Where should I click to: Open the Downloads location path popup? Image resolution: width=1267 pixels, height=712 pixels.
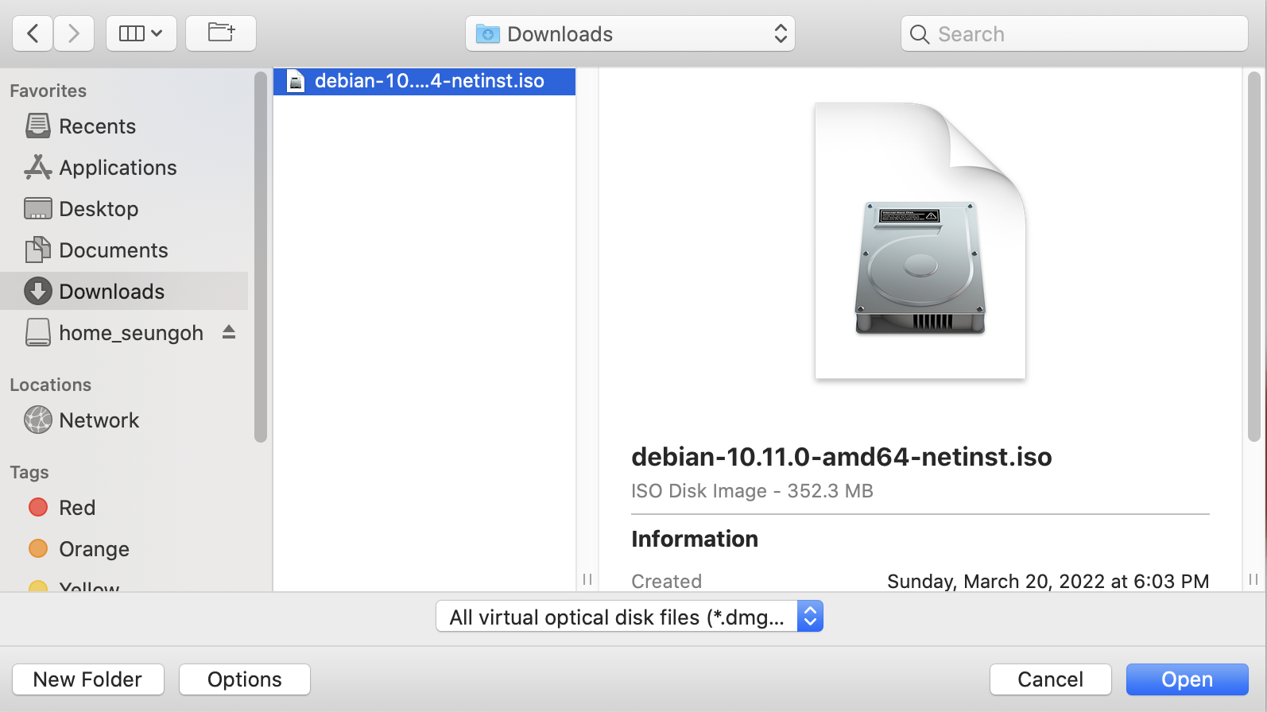click(630, 33)
